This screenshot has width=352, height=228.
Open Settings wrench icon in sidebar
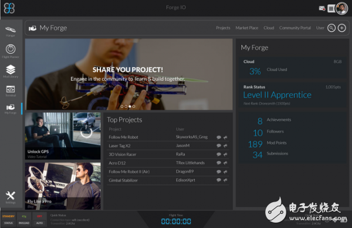[x=11, y=196]
